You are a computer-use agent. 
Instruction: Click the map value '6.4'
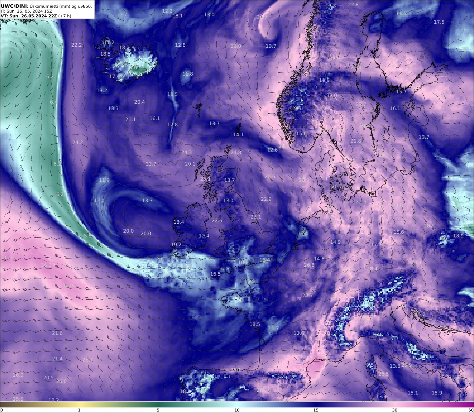coord(54,102)
